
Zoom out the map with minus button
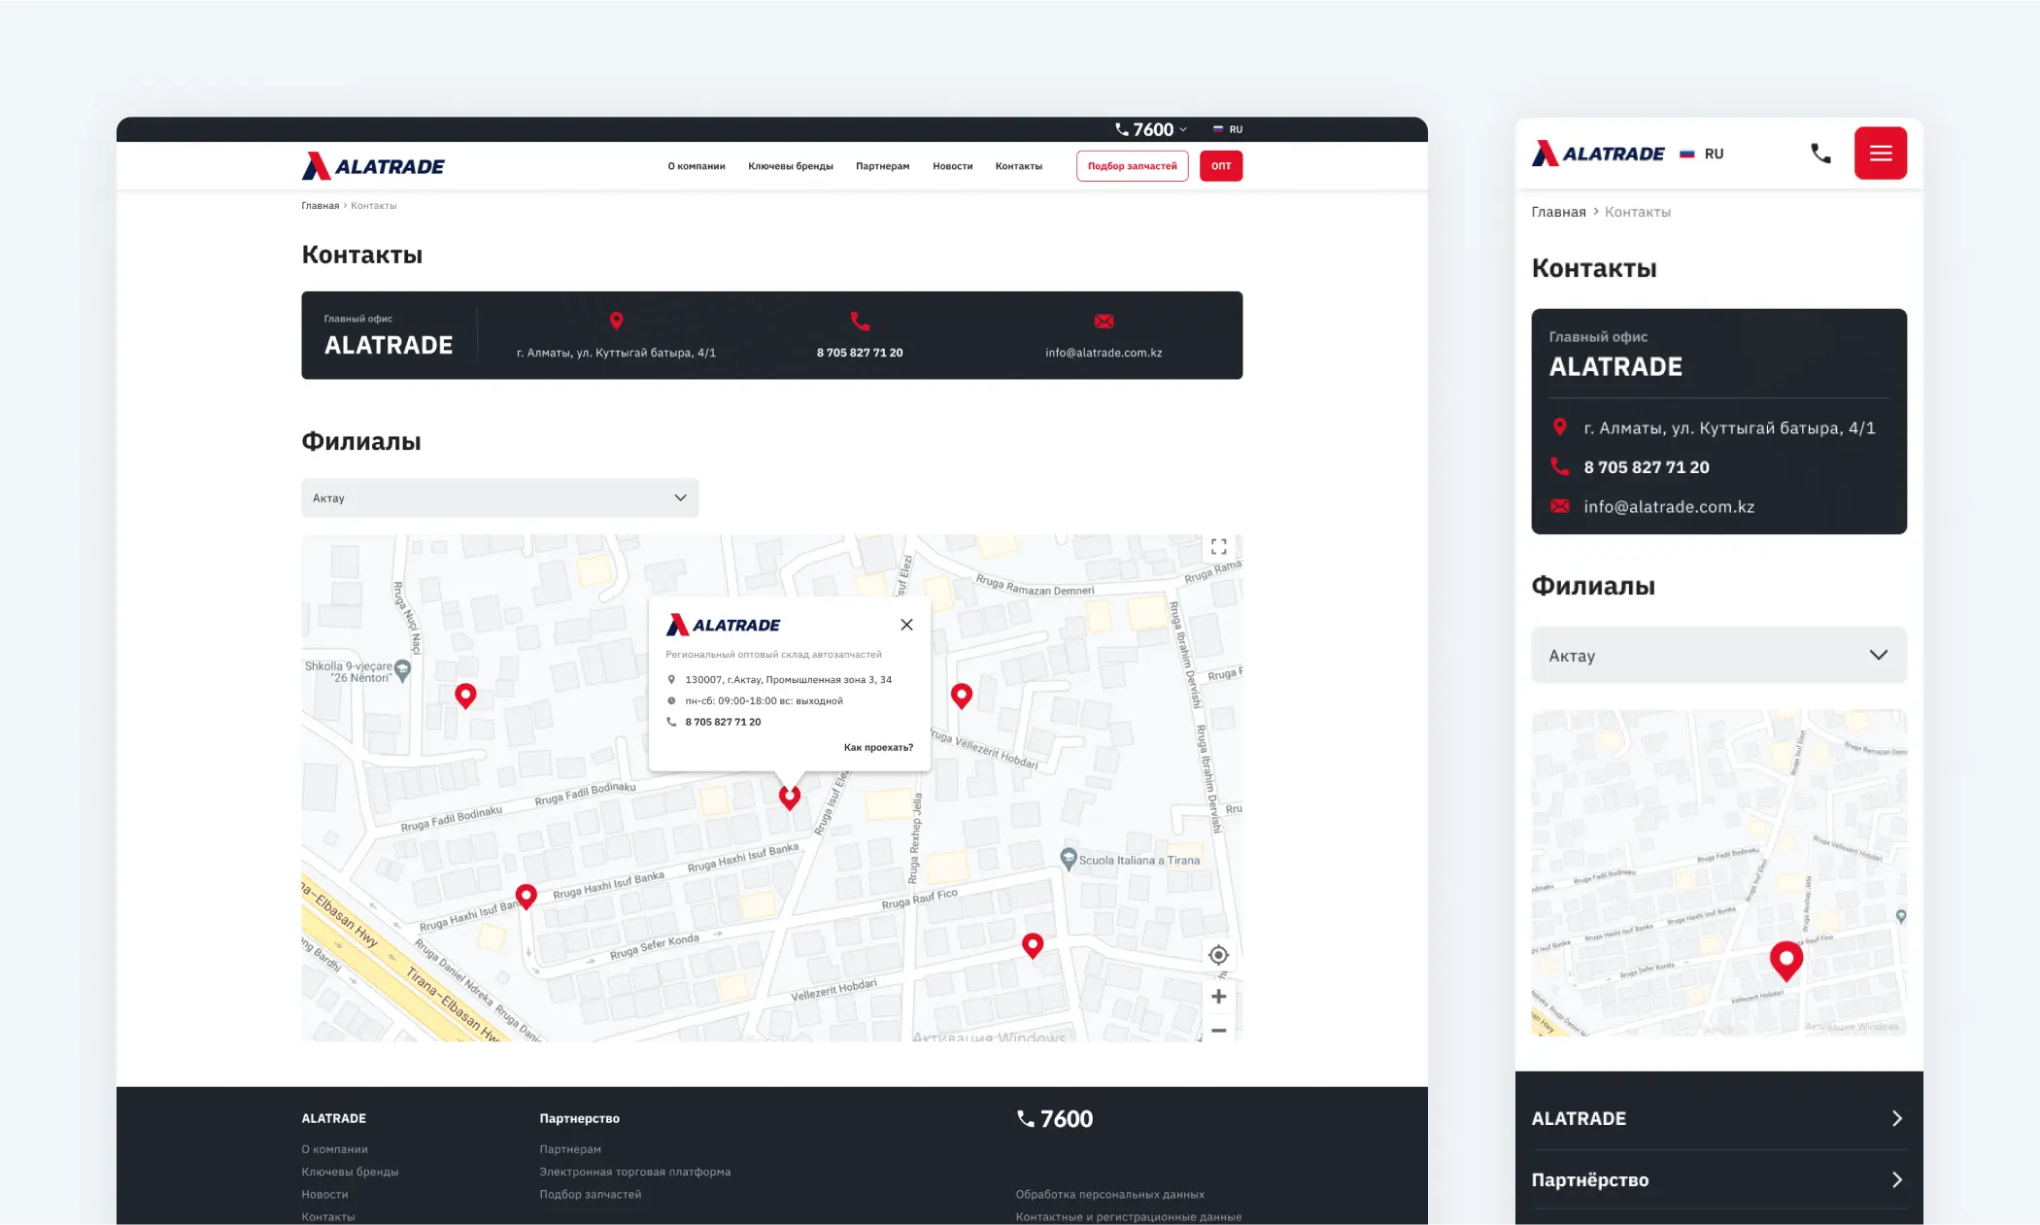(x=1218, y=1030)
